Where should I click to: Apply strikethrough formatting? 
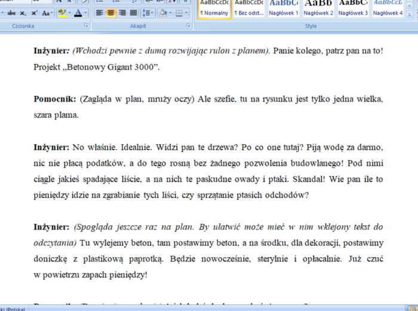tap(11, 13)
